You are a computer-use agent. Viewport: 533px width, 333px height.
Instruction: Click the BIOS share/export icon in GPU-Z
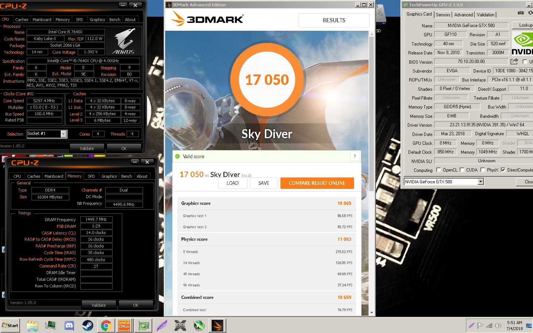coord(514,61)
